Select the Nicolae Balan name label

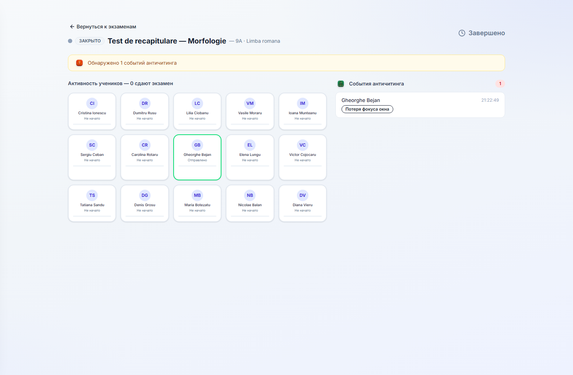coord(250,205)
